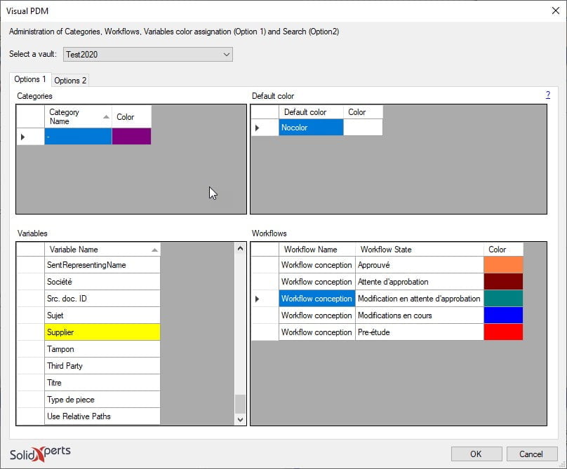Click the Cancel button

click(x=531, y=454)
